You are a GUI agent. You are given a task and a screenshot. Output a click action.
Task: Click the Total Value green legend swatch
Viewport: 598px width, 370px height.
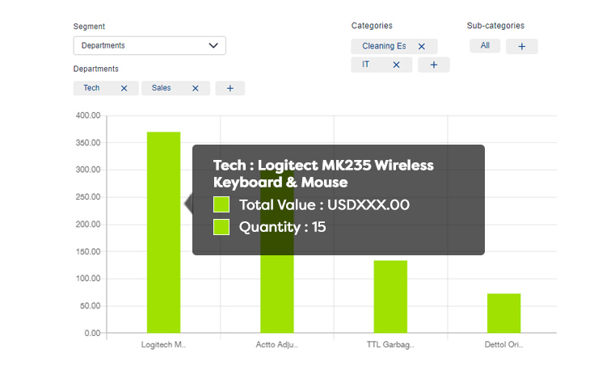tap(221, 204)
